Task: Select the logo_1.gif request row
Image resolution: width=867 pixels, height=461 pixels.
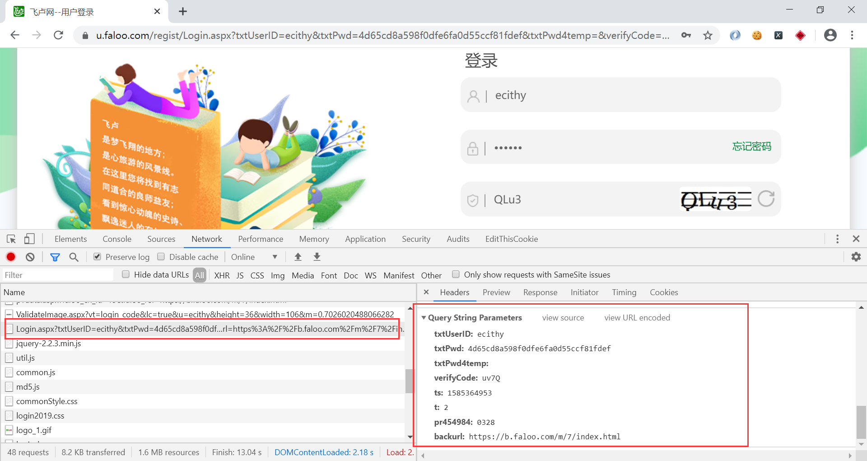Action: (202, 430)
